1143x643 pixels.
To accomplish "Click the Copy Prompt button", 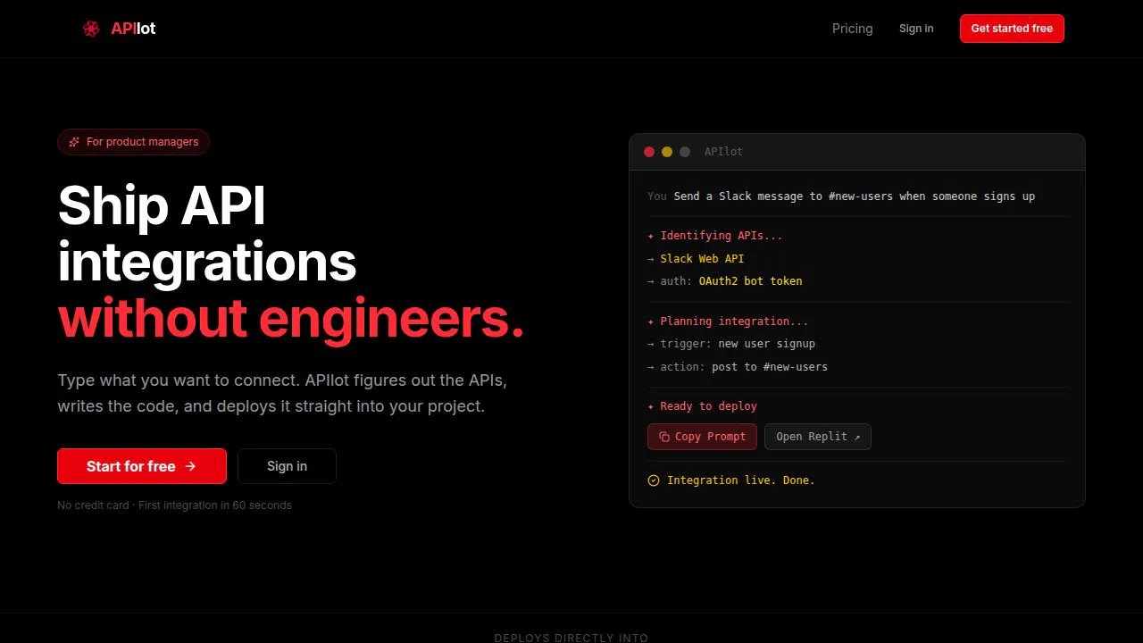I will (x=702, y=437).
